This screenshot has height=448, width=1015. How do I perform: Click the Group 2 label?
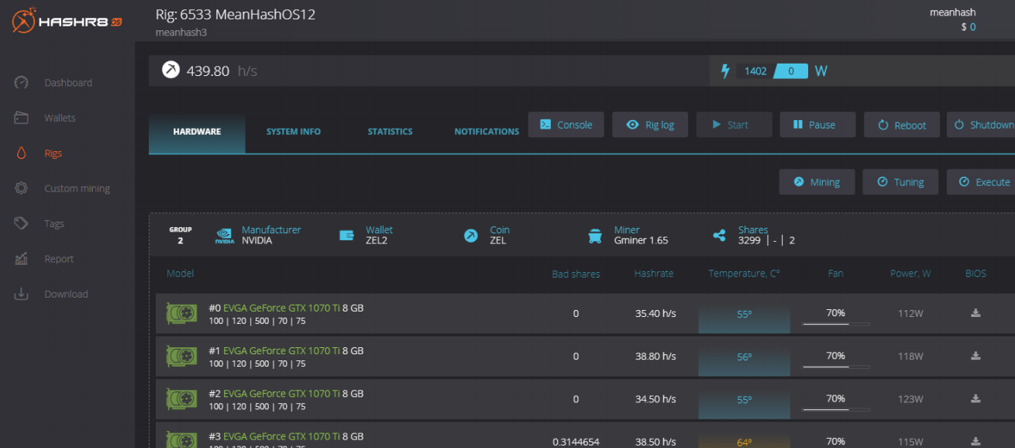click(x=181, y=235)
